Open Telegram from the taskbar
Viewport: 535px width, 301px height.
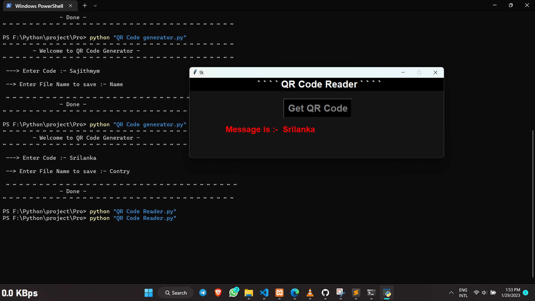tap(203, 293)
